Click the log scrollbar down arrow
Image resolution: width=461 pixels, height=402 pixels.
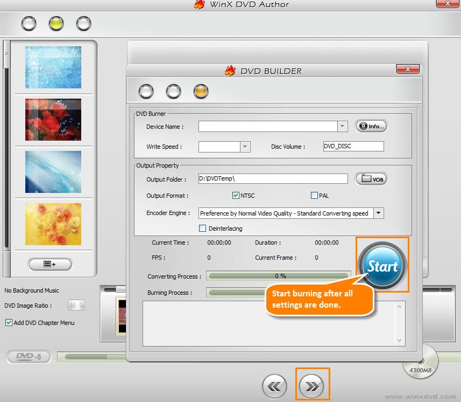(x=399, y=340)
